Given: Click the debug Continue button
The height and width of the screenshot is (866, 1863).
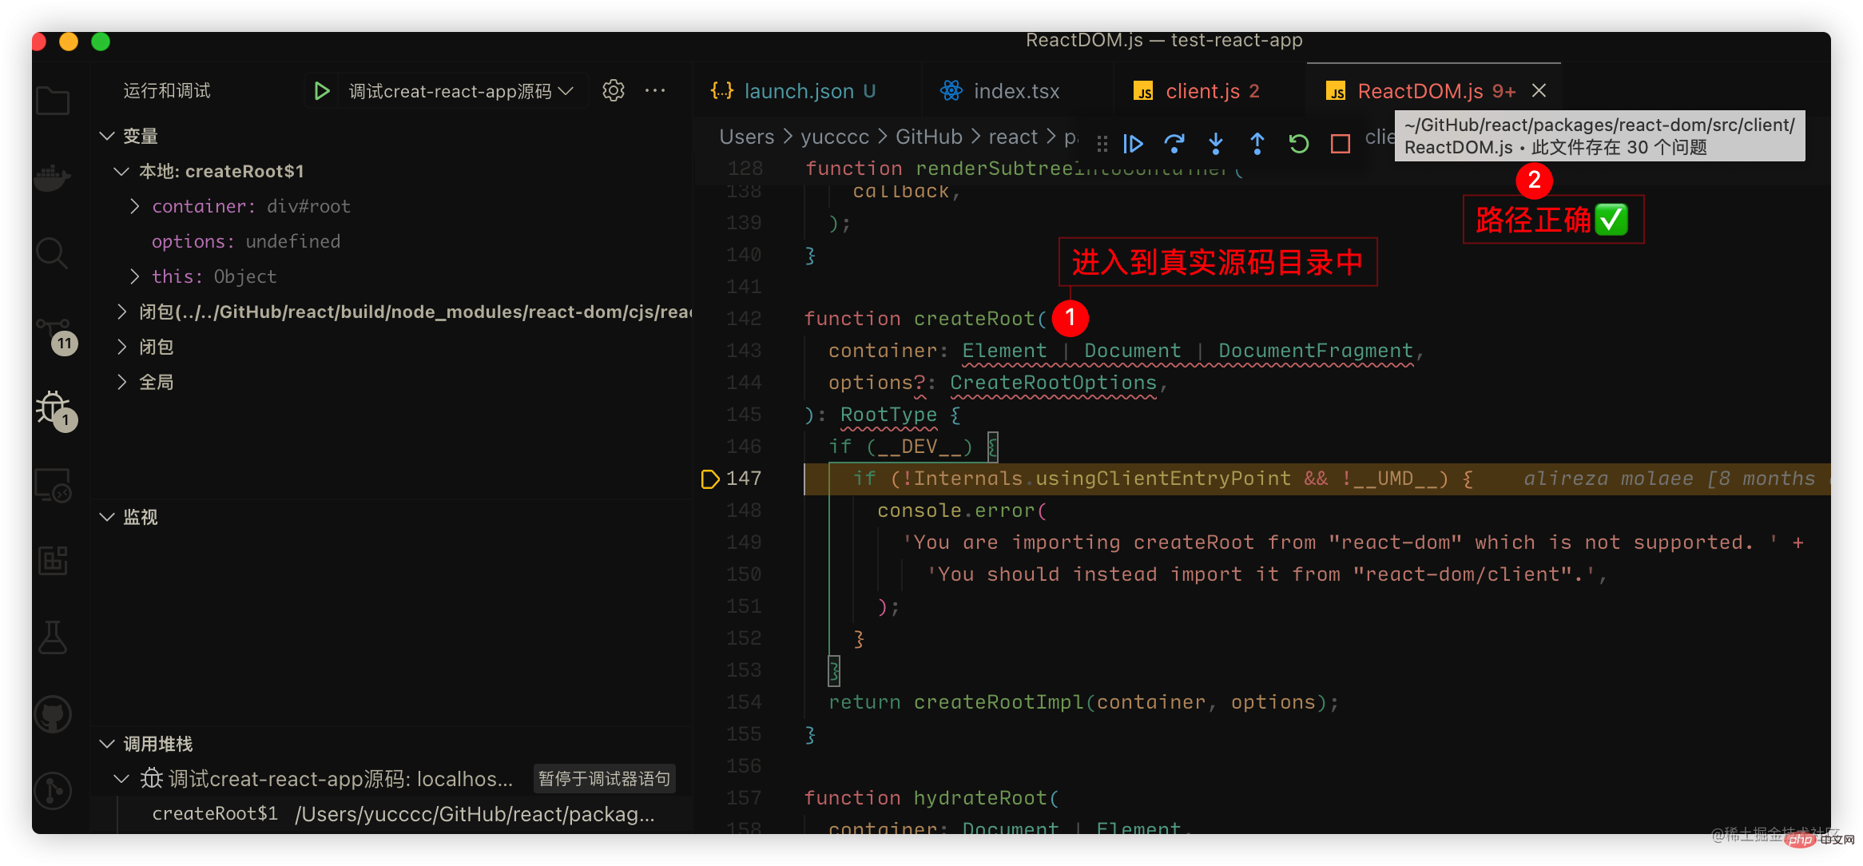Looking at the screenshot, I should click(1133, 144).
